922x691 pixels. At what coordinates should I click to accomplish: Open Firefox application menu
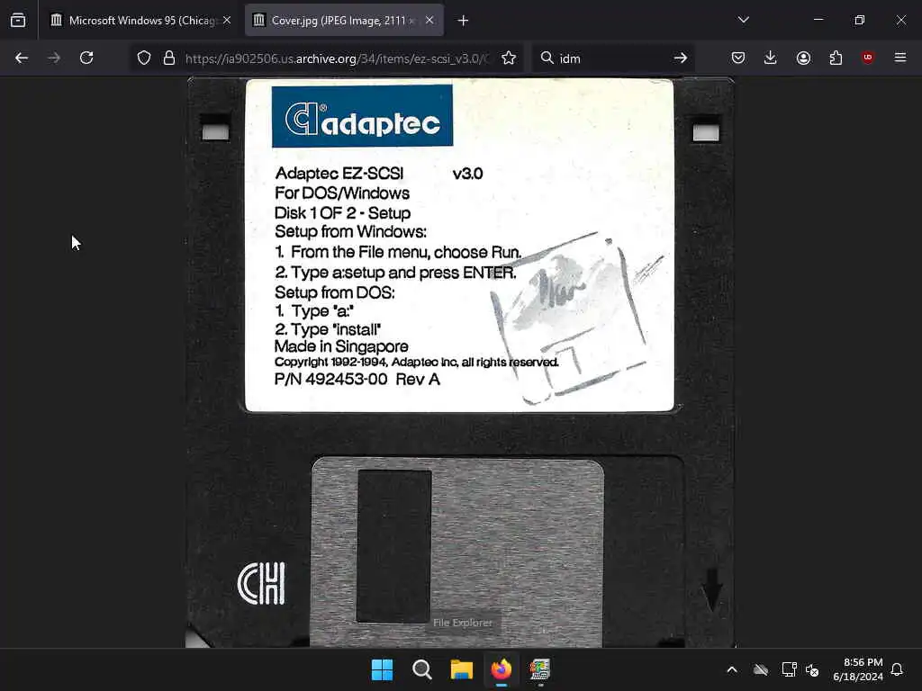pyautogui.click(x=900, y=58)
